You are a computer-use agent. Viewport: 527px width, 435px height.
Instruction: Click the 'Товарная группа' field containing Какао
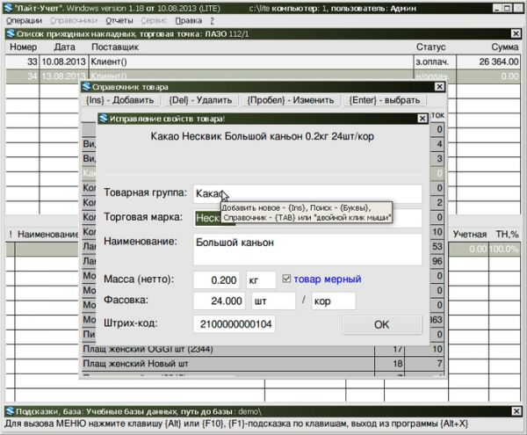tap(306, 193)
